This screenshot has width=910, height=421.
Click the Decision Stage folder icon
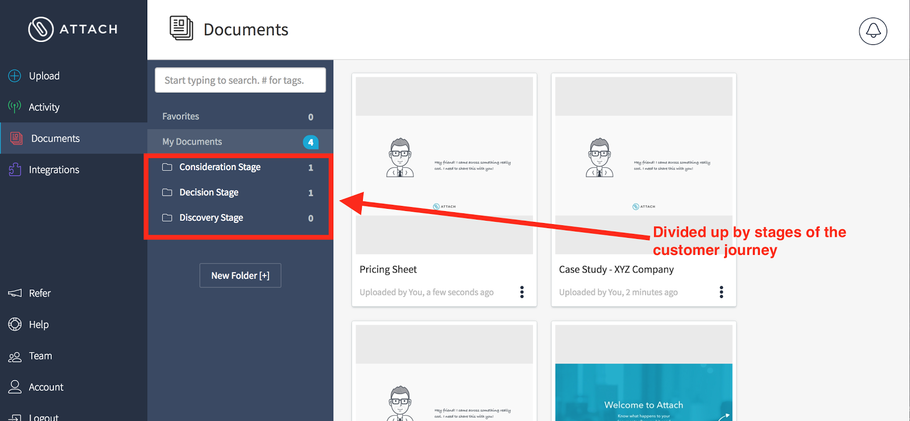pos(167,192)
